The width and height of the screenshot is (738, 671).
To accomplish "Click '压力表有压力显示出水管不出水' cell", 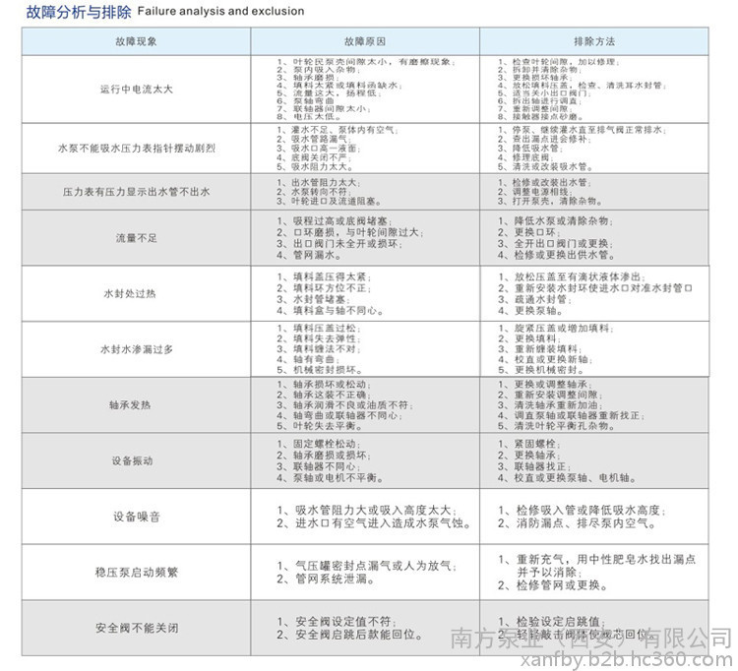I will click(136, 192).
